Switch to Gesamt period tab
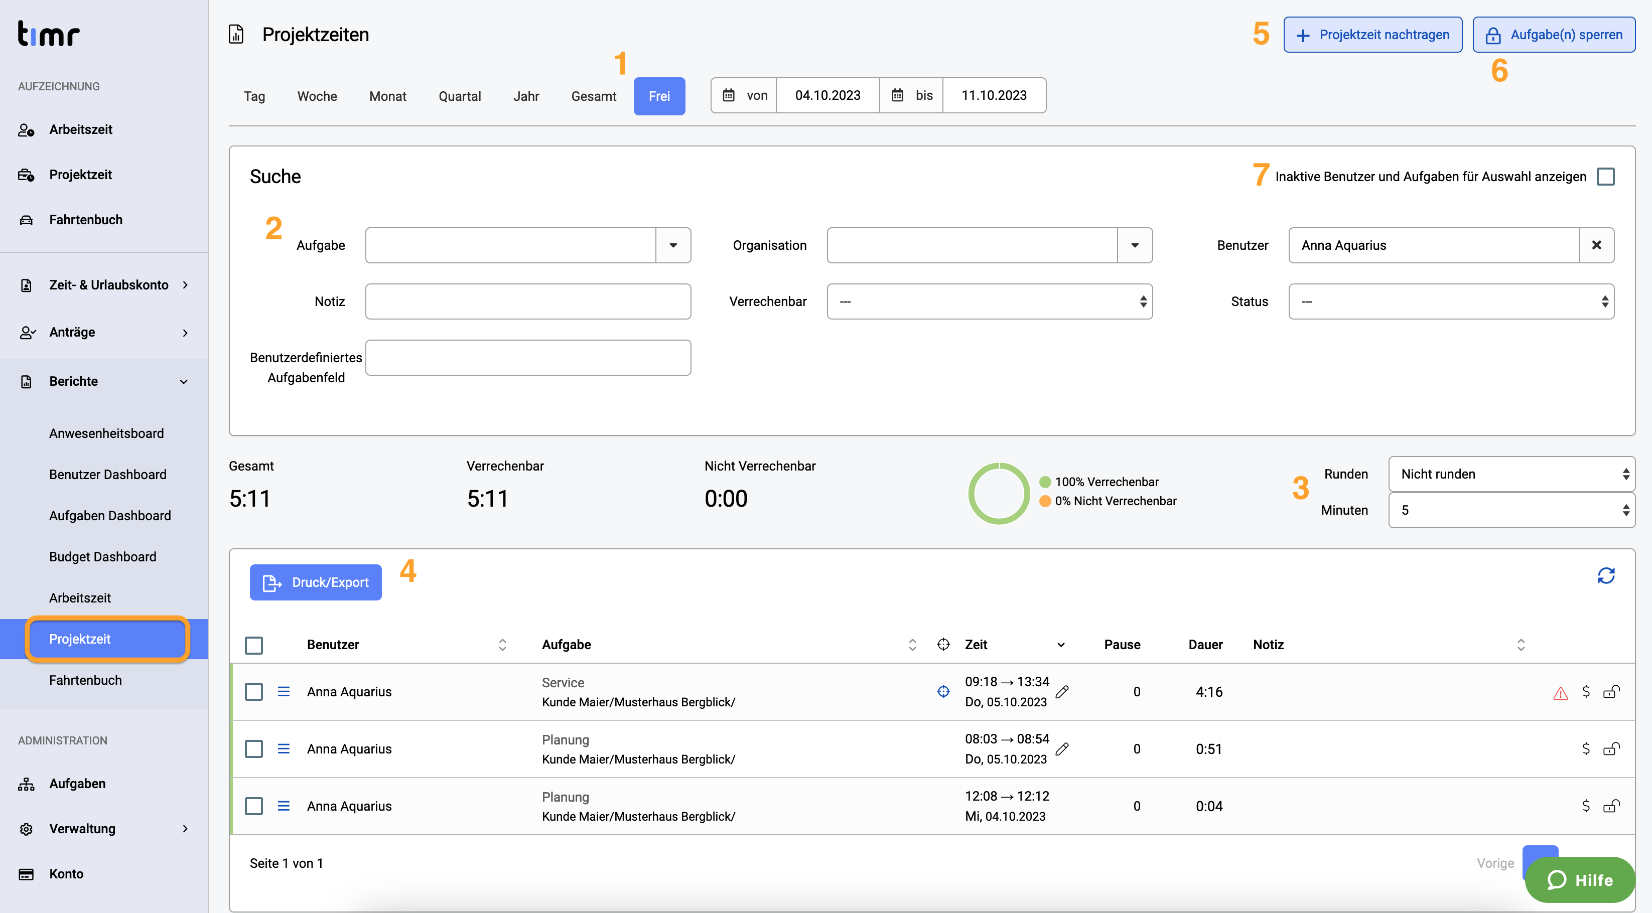This screenshot has height=913, width=1652. pos(593,96)
